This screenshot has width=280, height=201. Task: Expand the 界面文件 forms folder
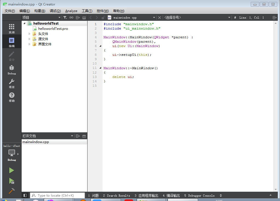pos(29,44)
